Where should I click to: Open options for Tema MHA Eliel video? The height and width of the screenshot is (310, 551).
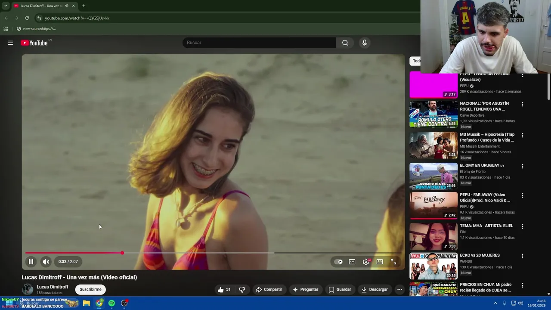523,226
